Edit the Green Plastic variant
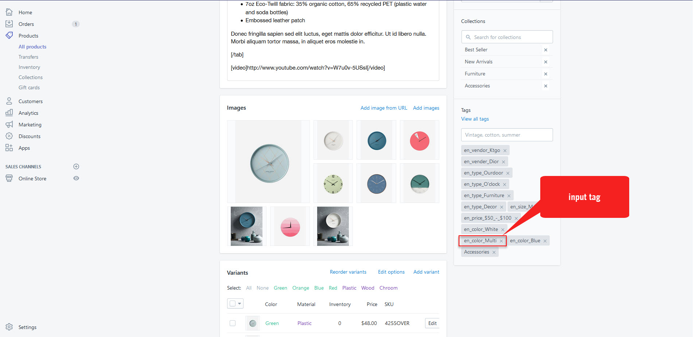Image resolution: width=693 pixels, height=337 pixels. click(432, 323)
